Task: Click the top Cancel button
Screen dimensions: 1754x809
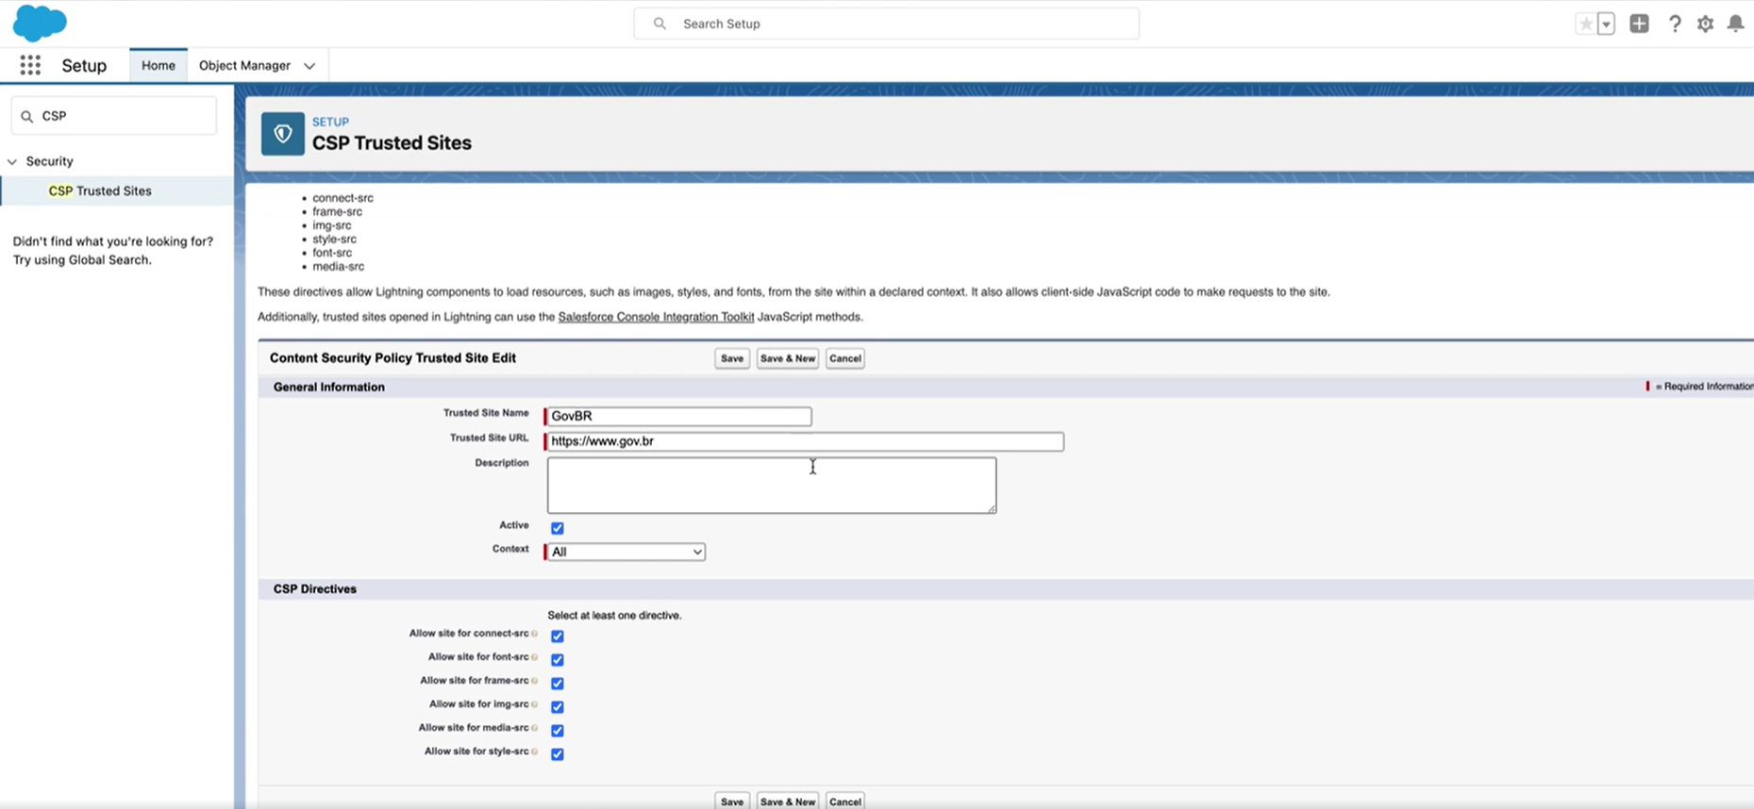Action: coord(845,358)
